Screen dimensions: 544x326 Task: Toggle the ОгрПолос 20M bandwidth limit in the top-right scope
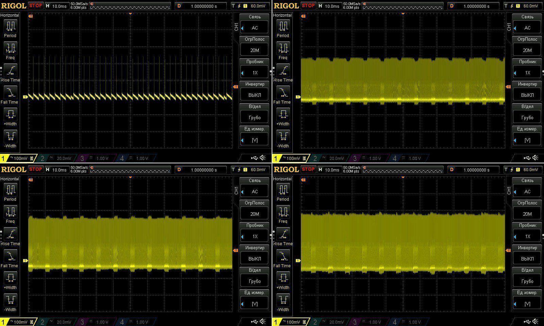527,50
